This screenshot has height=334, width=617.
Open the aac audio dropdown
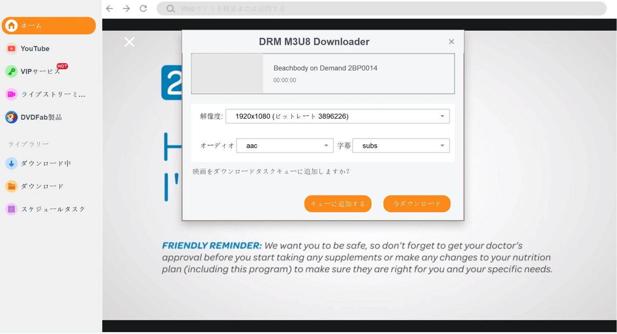[x=285, y=145]
